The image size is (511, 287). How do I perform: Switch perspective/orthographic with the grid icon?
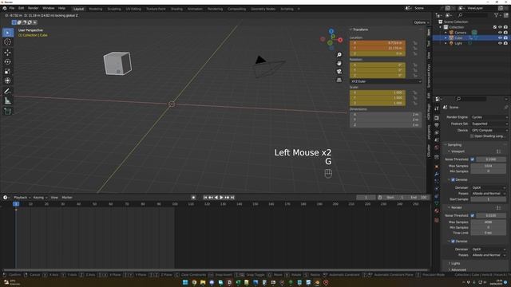pyautogui.click(x=339, y=80)
